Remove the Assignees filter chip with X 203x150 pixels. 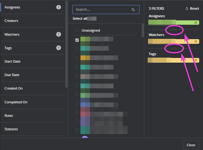[x=196, y=23]
